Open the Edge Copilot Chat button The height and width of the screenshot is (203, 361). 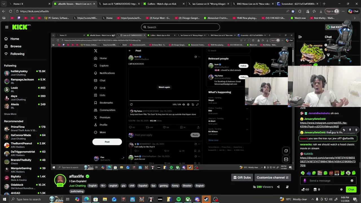[x=353, y=11]
